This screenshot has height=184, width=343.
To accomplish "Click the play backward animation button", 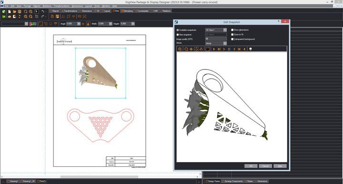I will [244, 49].
